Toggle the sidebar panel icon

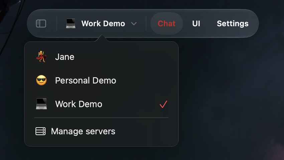[x=41, y=24]
